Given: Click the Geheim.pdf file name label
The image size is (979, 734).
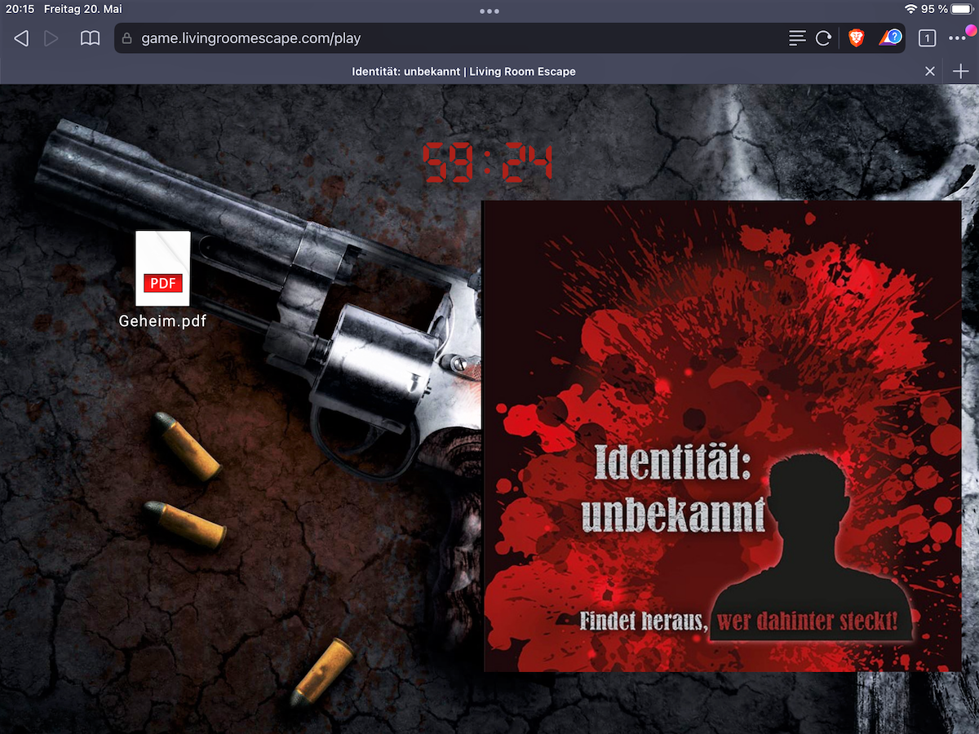Looking at the screenshot, I should pyautogui.click(x=162, y=321).
